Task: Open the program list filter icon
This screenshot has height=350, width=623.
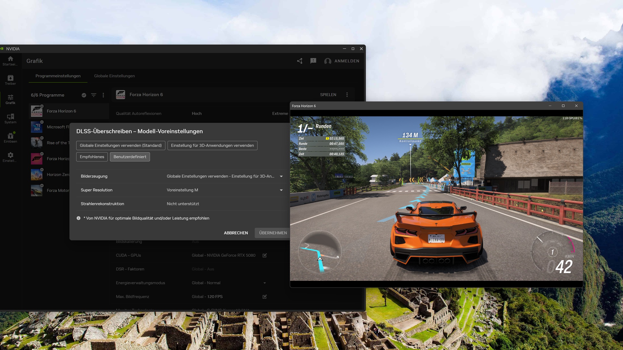Action: [x=94, y=95]
